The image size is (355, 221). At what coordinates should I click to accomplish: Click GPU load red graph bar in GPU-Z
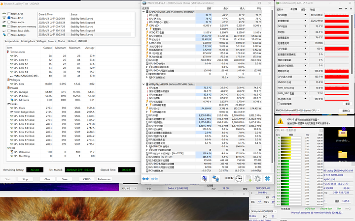337,49
